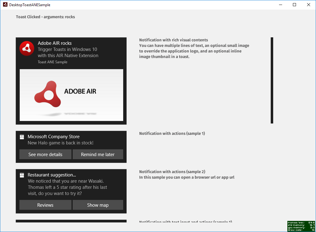Viewport: 316px width, 232px height.
Task: Click the See more details button
Action: click(45, 154)
